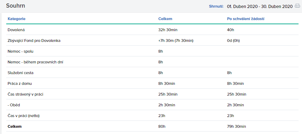This screenshot has height=134, width=302.
Task: Click the bold Celkem total row label
Action: tap(15, 127)
